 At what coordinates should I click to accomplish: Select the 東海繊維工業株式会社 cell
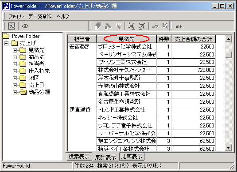[126, 94]
